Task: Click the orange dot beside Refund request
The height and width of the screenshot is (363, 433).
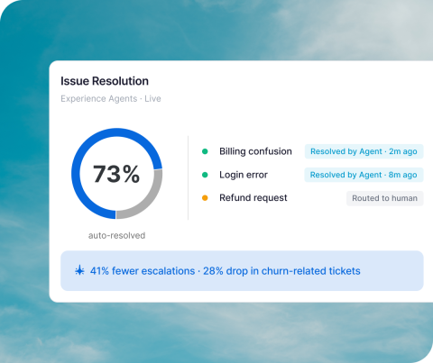Action: [205, 198]
